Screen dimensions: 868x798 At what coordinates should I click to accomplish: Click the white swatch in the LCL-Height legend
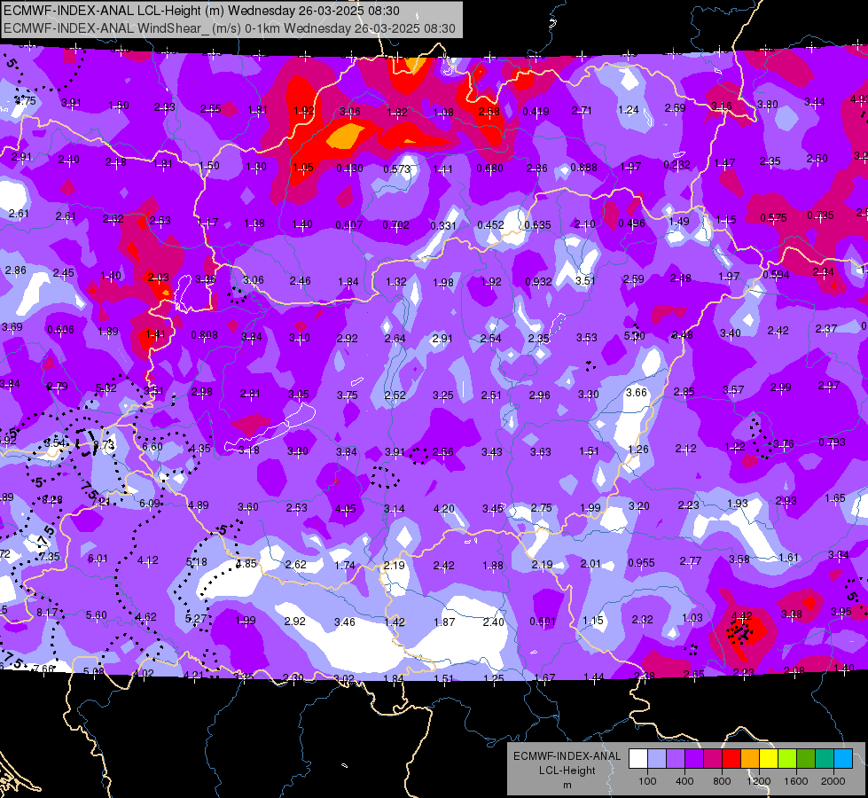pos(637,759)
